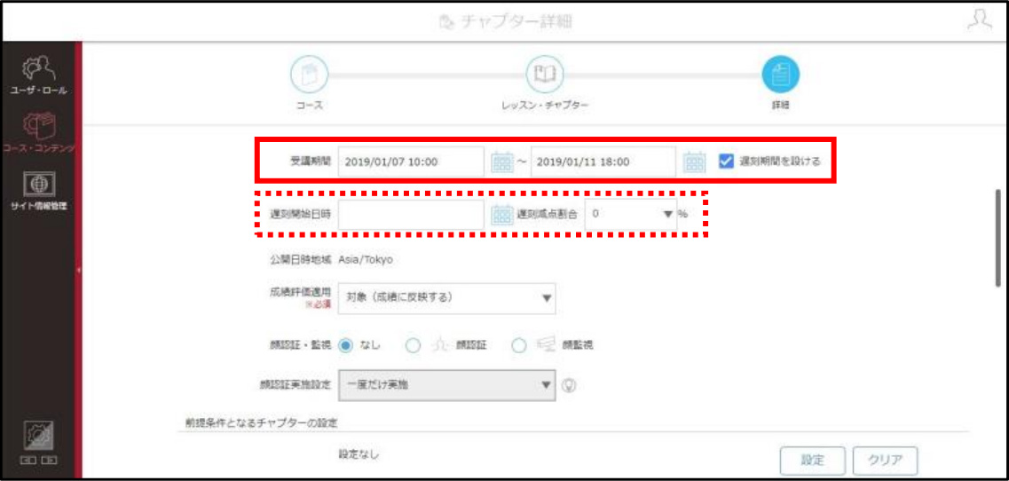Select the 顔認証 radio button
The image size is (1009, 481).
414,346
